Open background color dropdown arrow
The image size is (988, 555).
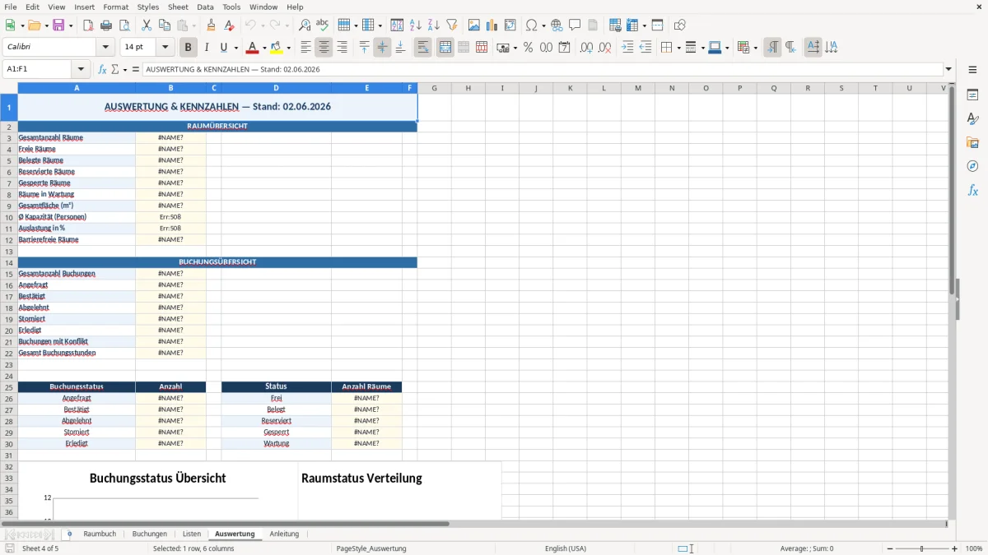(289, 48)
